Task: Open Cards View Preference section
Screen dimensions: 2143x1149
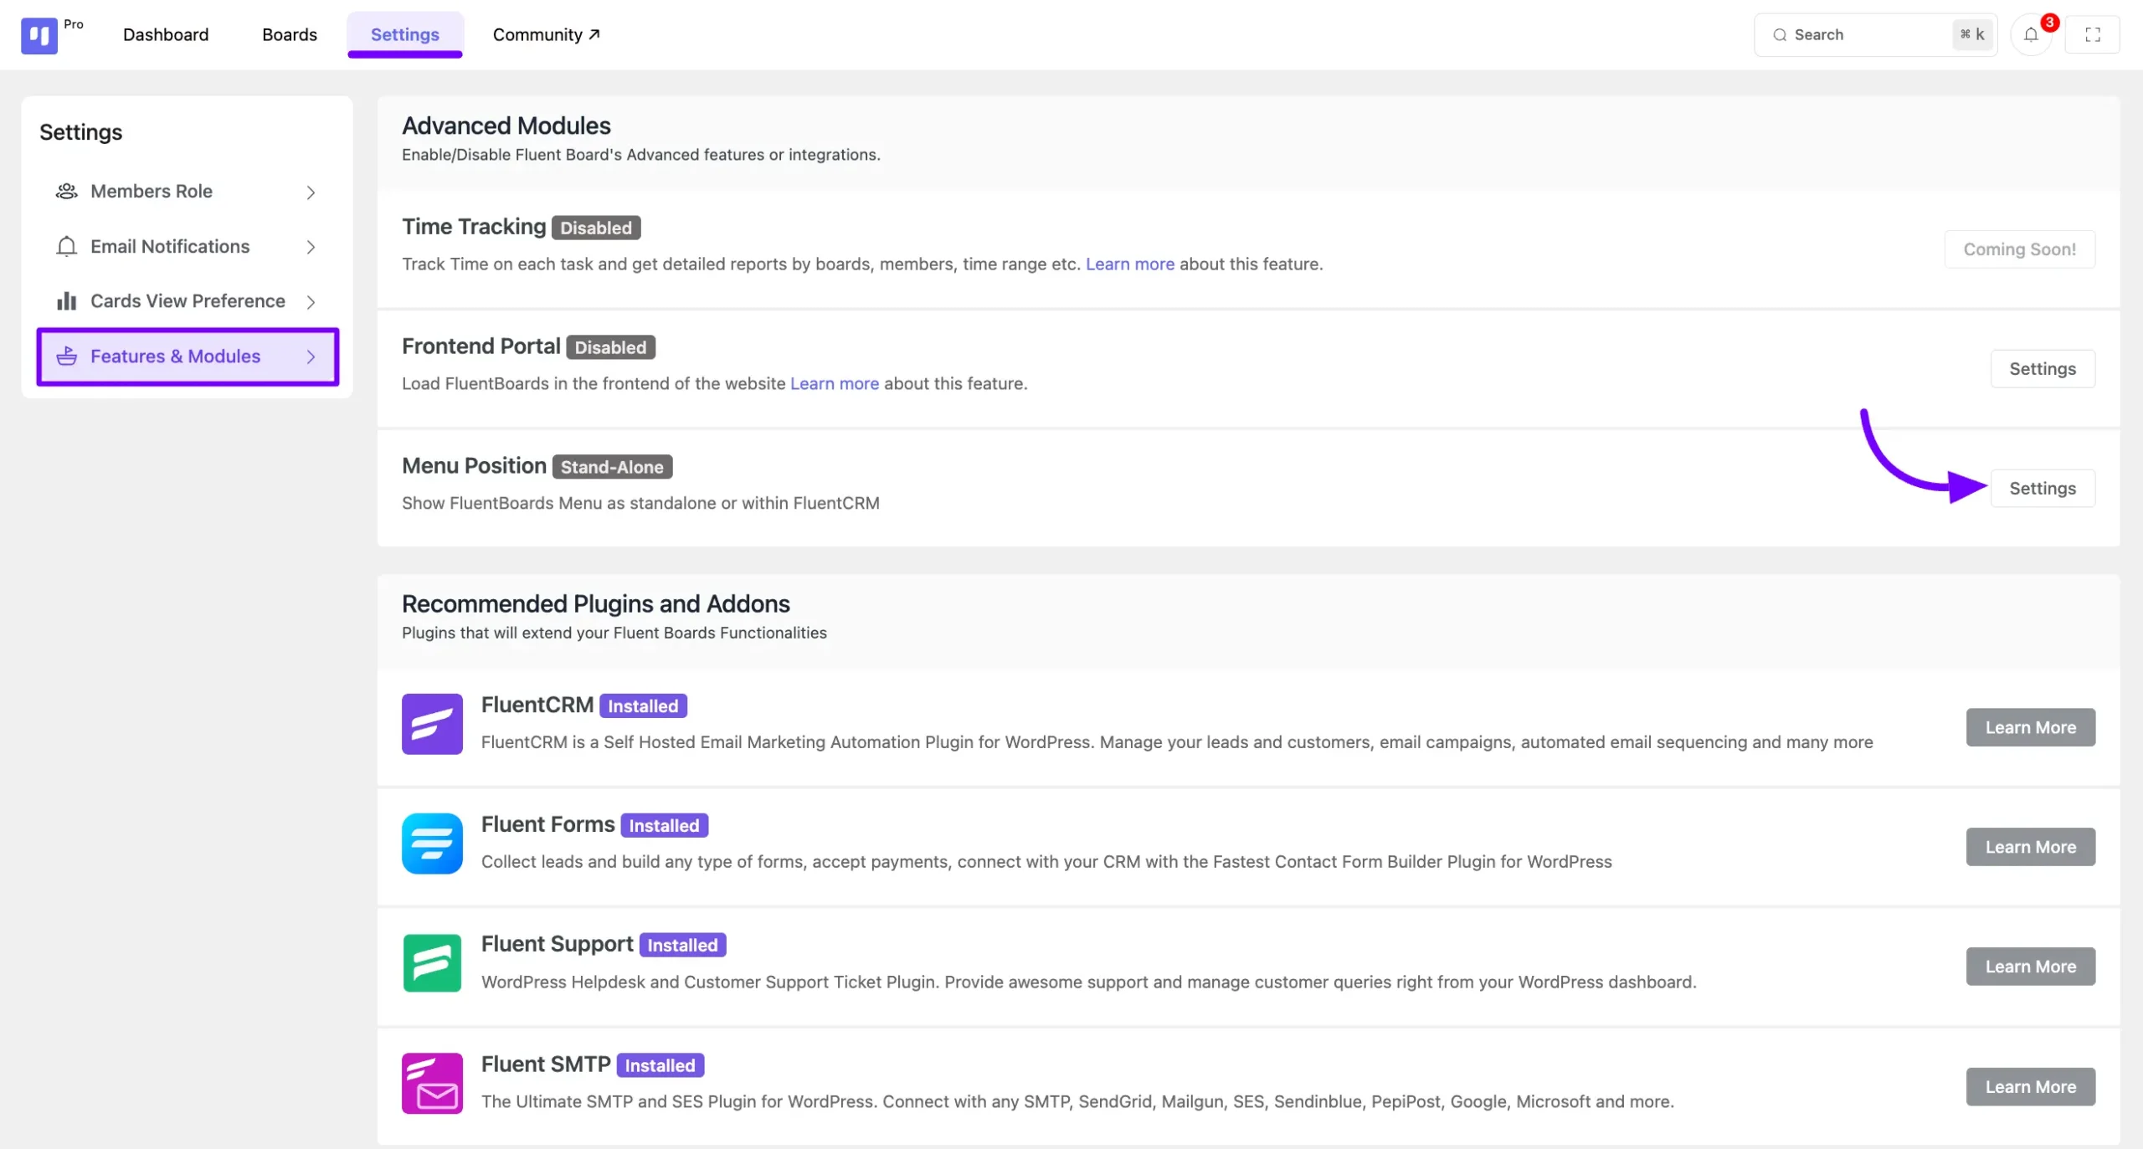Action: click(188, 301)
